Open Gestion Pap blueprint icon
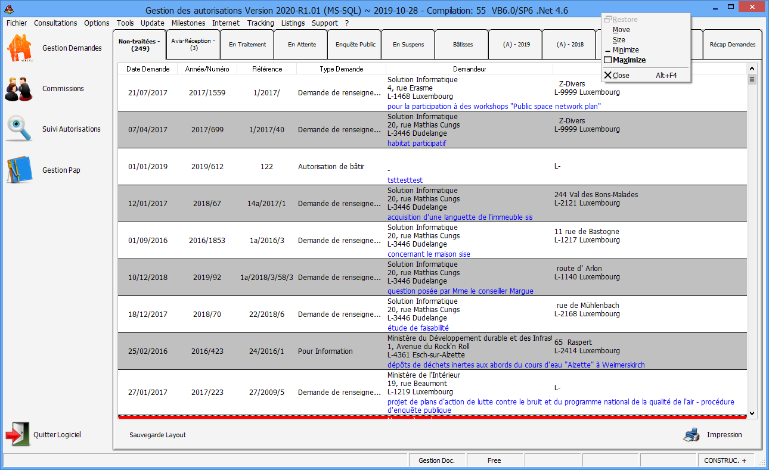 coord(19,170)
